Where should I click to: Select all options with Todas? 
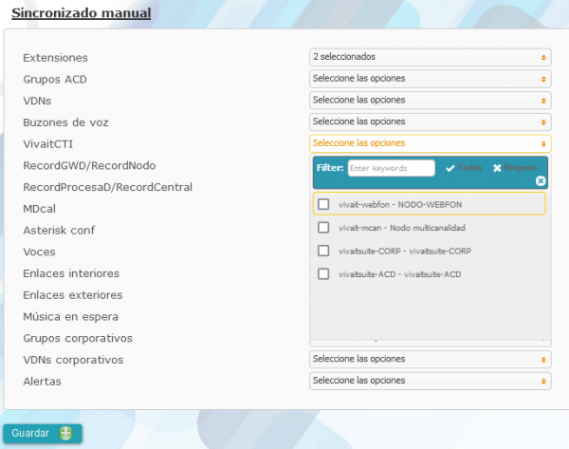tap(464, 167)
